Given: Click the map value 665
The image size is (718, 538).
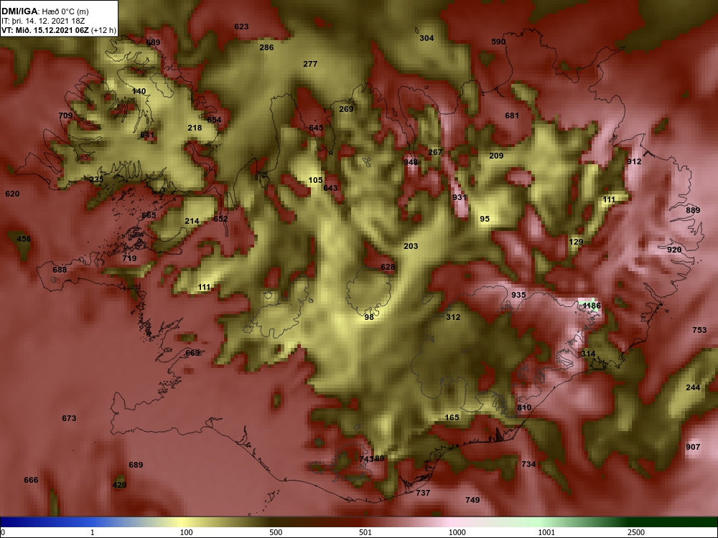Looking at the screenshot, I should tap(149, 215).
